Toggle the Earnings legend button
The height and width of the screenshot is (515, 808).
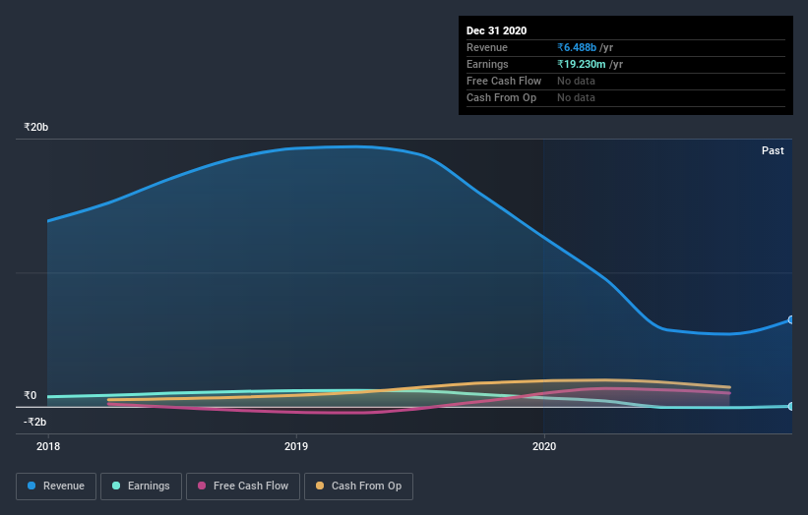[141, 486]
